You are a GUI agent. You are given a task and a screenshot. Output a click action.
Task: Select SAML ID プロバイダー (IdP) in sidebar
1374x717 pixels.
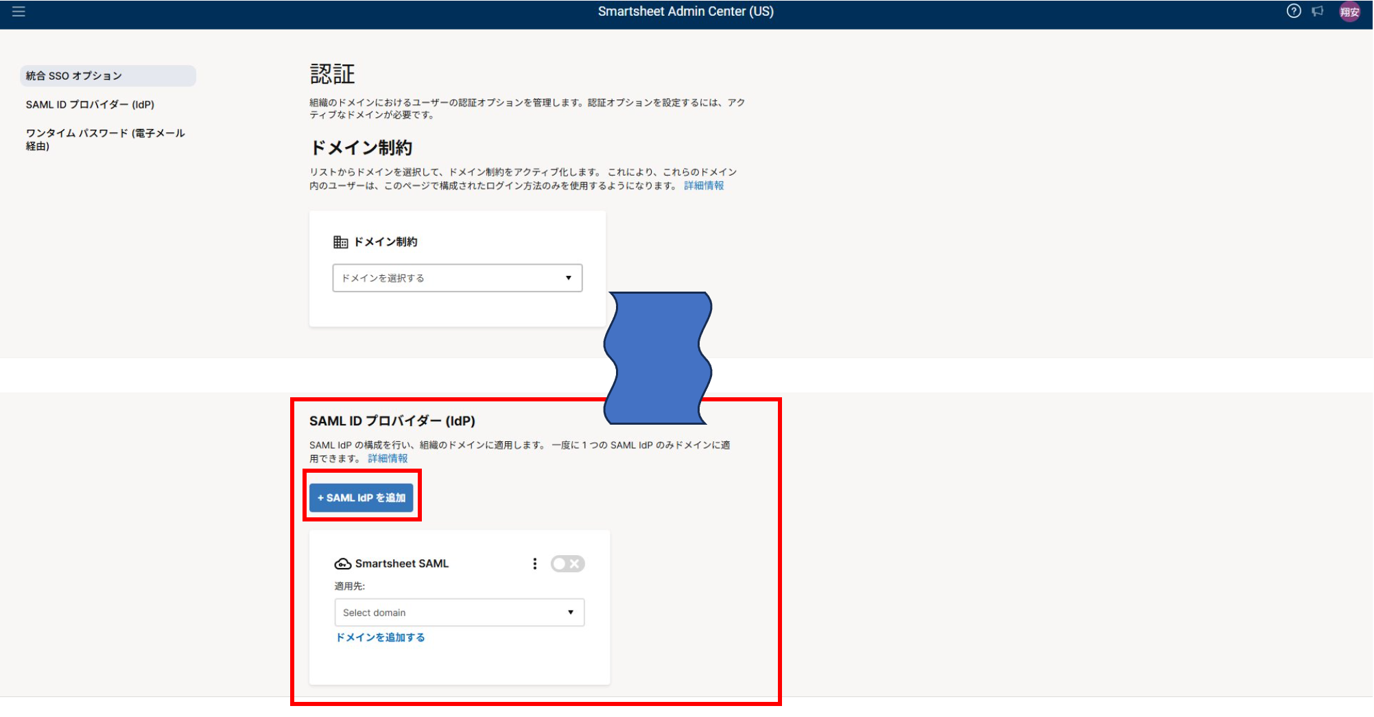(90, 104)
